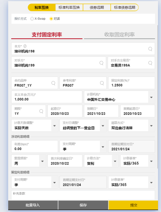This screenshot has width=161, height=212.
Task: Open the 计息方法 dropdown
Action: coord(115,161)
